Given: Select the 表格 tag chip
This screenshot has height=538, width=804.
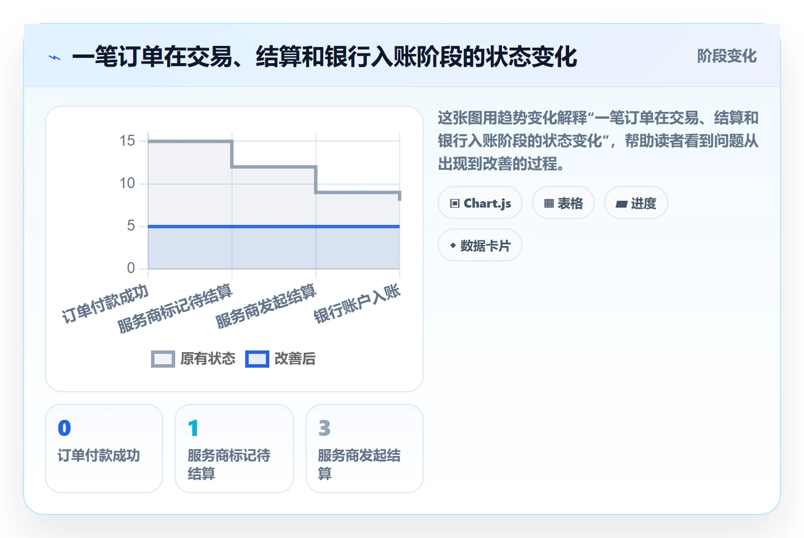Looking at the screenshot, I should coord(563,203).
